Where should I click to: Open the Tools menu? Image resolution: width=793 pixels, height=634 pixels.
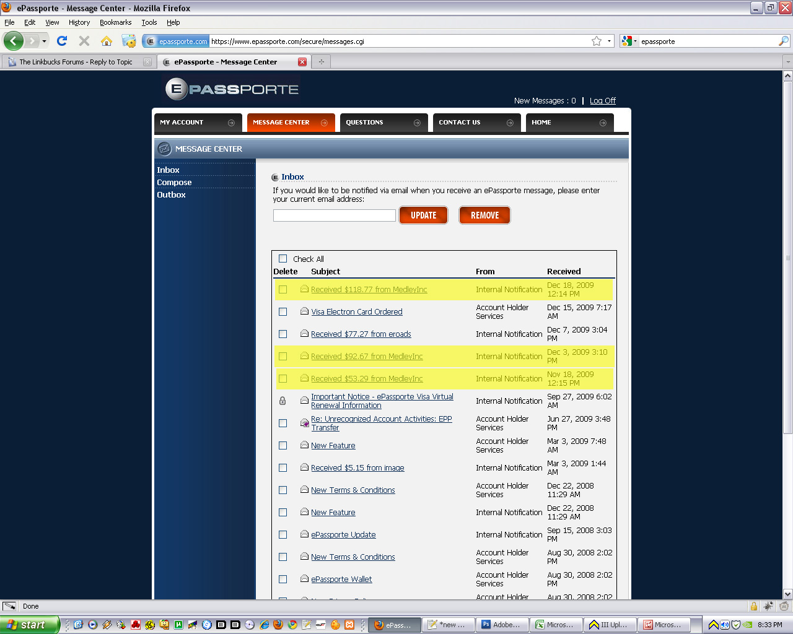pos(149,22)
